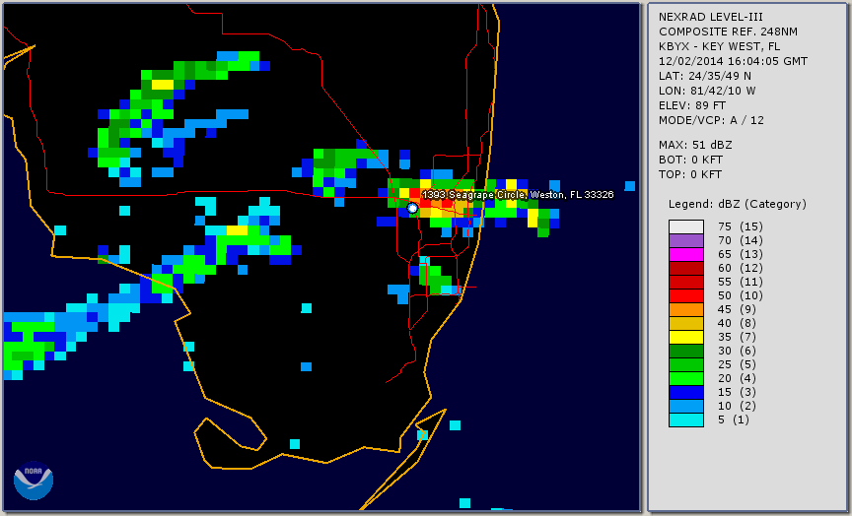
Task: Click the 'MAX: 51 dBZ' text
Action: 695,145
